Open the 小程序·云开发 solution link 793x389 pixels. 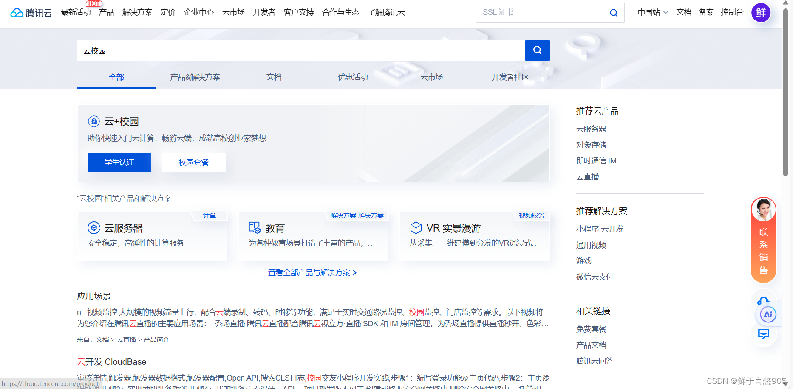click(x=600, y=229)
